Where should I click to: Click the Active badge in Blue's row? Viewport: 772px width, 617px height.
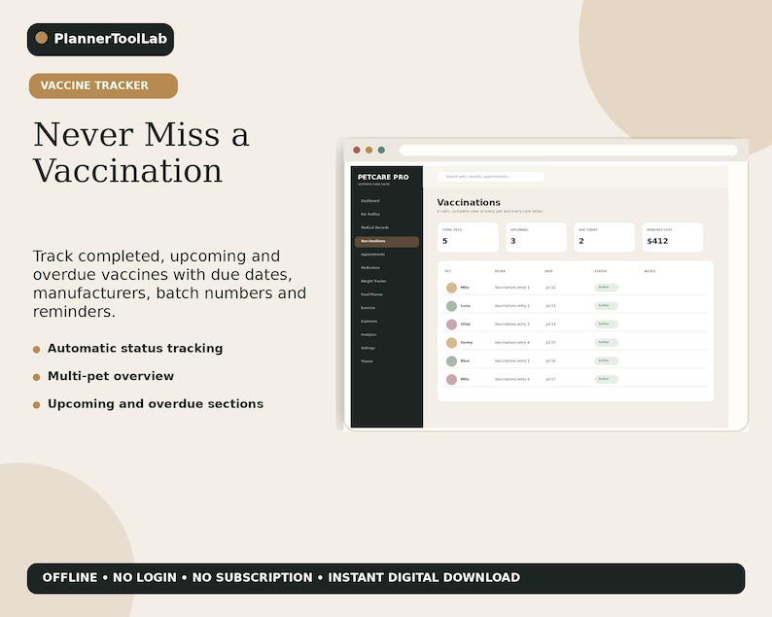606,360
